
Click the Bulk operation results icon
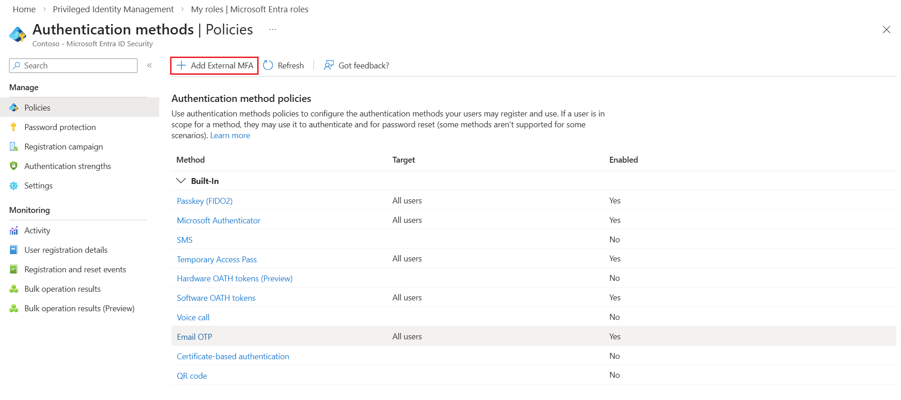click(x=14, y=289)
